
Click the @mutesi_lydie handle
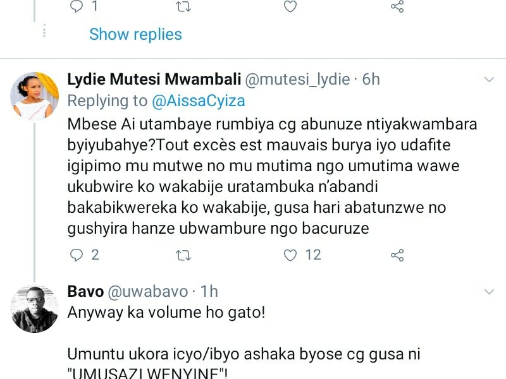pyautogui.click(x=297, y=80)
